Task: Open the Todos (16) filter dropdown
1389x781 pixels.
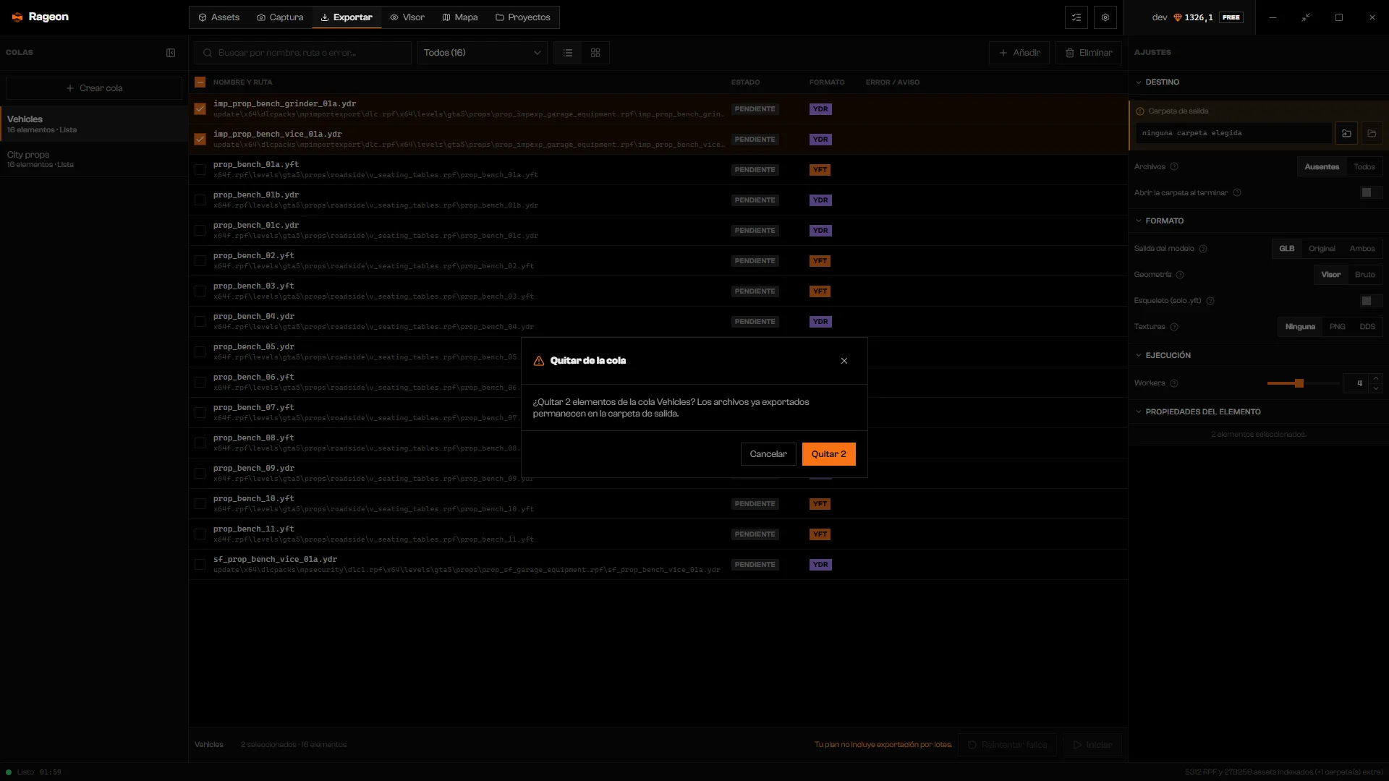Action: [x=483, y=53]
